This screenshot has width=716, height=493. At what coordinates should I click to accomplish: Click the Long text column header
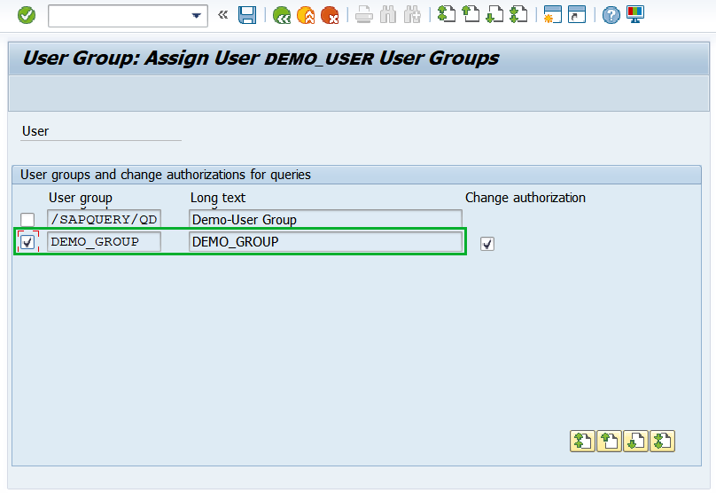tap(218, 198)
